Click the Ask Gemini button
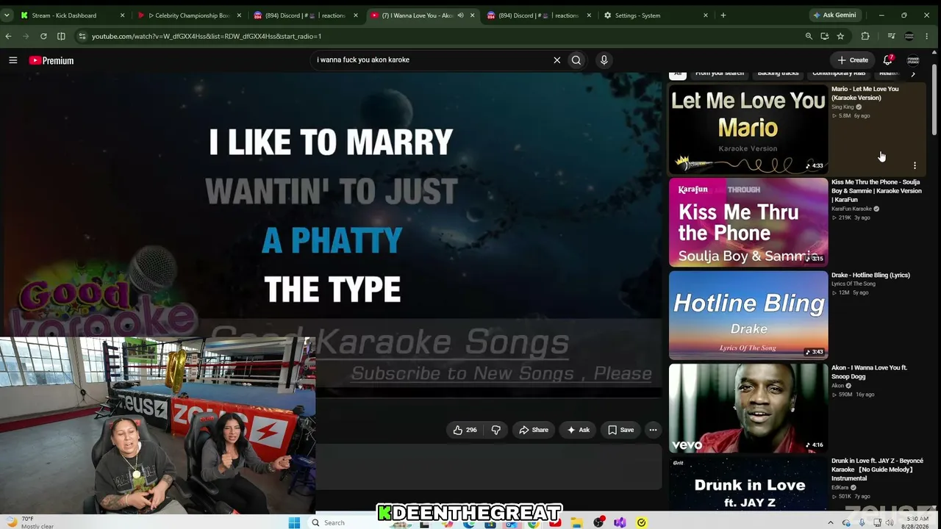 pos(834,15)
